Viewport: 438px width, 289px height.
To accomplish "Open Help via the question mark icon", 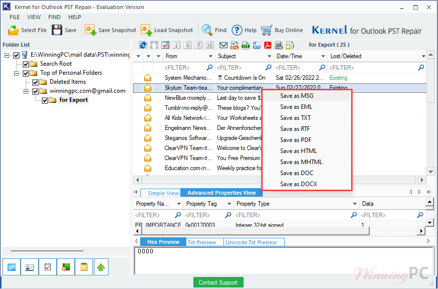I will pyautogui.click(x=237, y=30).
